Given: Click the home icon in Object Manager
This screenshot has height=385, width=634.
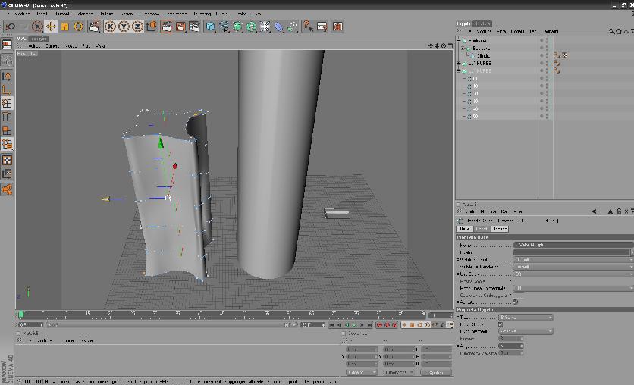Looking at the screenshot, I should [x=619, y=31].
